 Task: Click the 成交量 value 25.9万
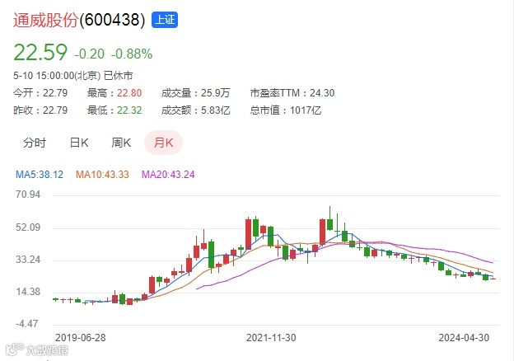coord(215,93)
